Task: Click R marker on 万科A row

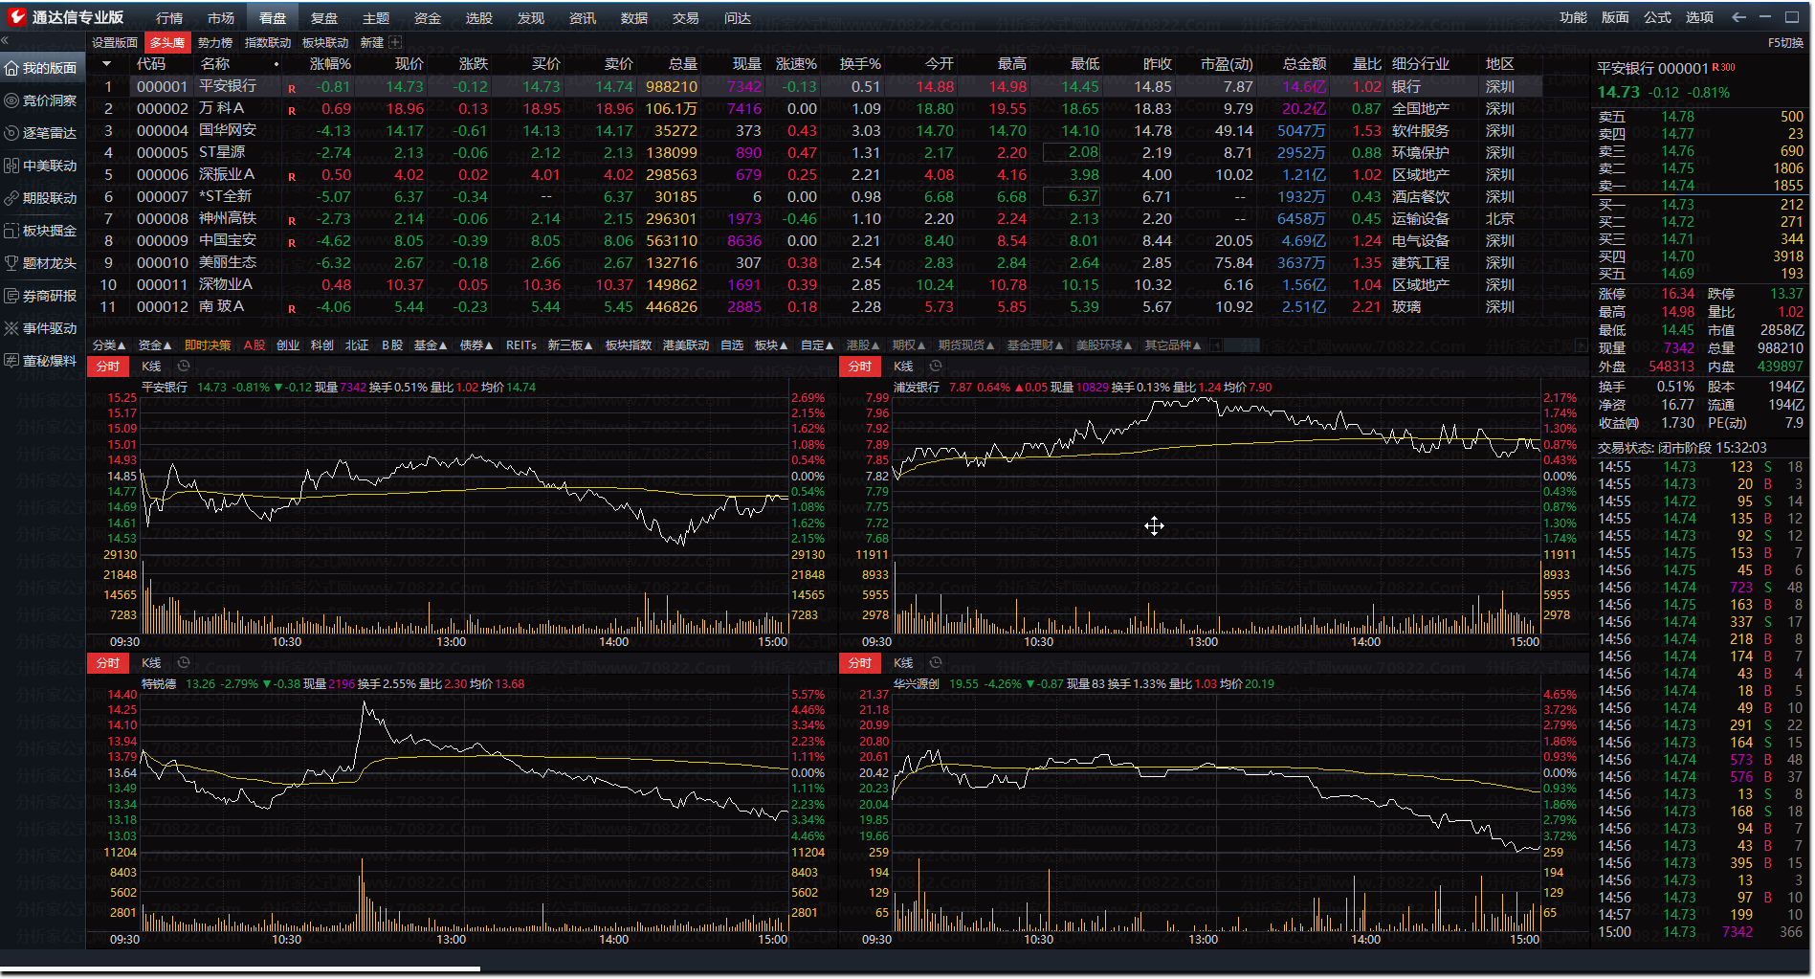Action: click(x=292, y=111)
